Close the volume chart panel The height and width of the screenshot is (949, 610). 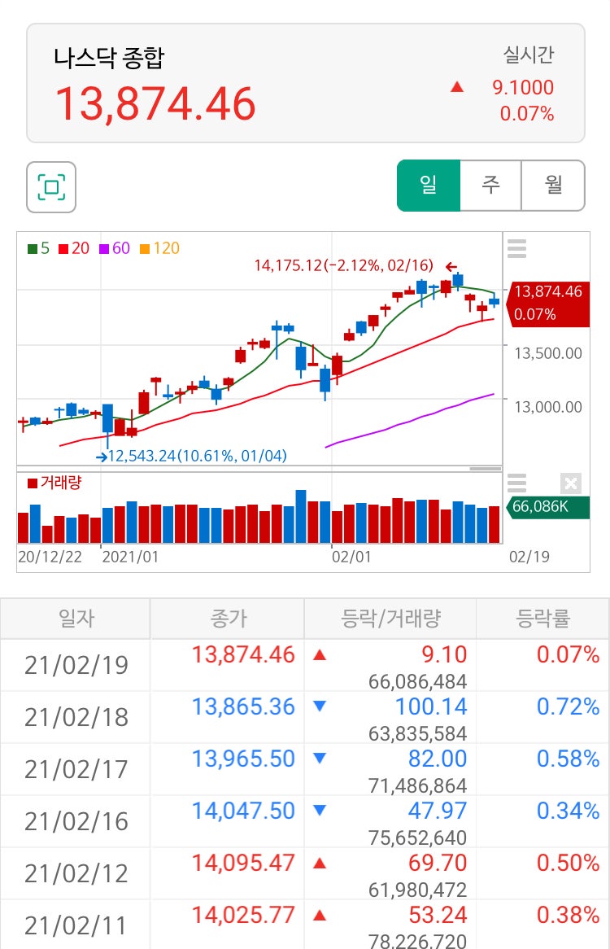point(571,483)
